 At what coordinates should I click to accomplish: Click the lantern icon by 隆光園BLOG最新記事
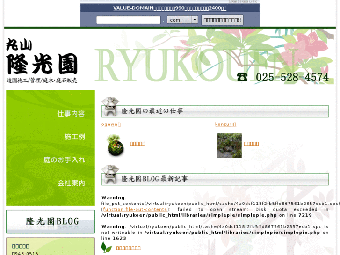tap(110, 175)
